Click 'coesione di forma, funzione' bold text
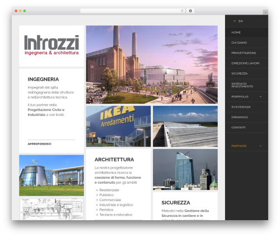 (x=118, y=178)
